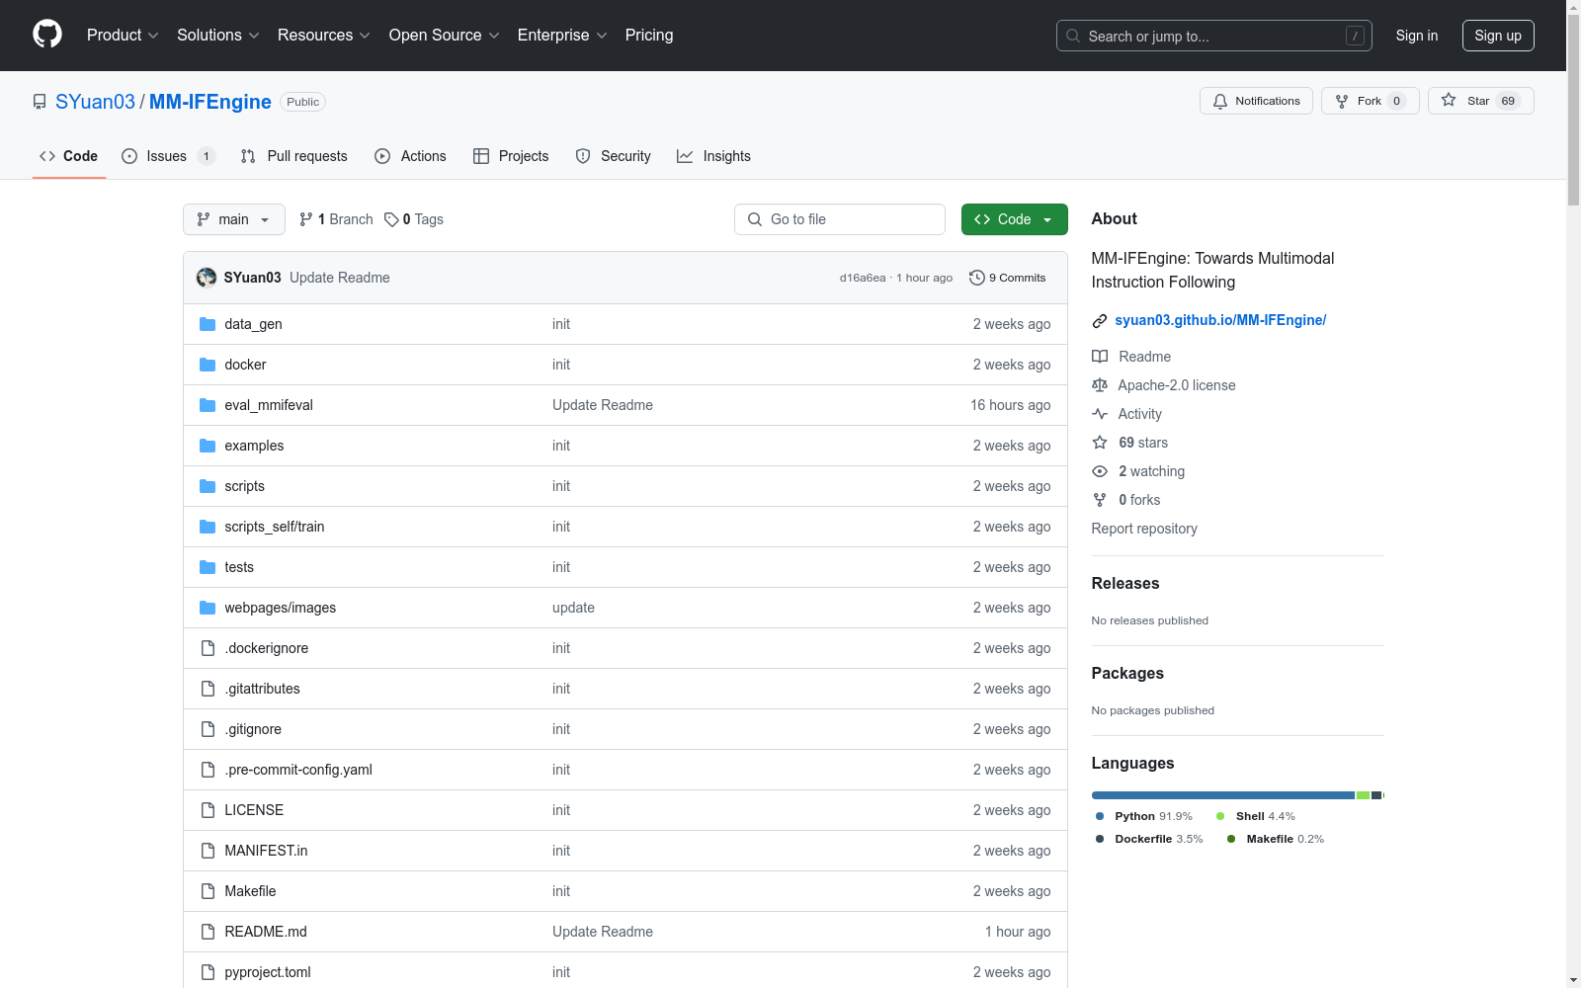Screen dimensions: 1581x988
Task: Fork the repository
Action: (1370, 101)
